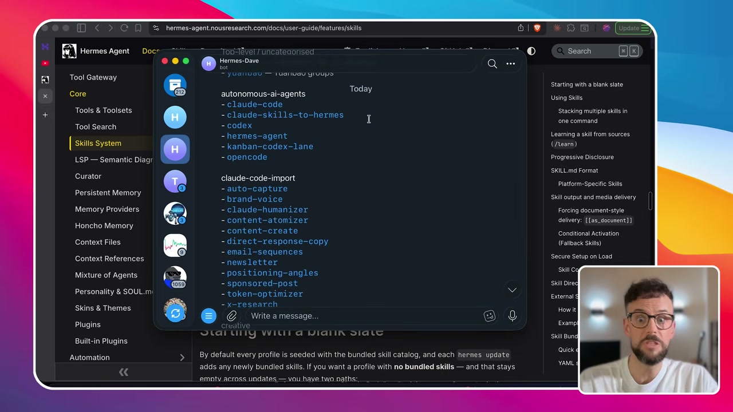Screen dimensions: 733x412
Task: Select the Core sidebar category
Action: point(78,94)
